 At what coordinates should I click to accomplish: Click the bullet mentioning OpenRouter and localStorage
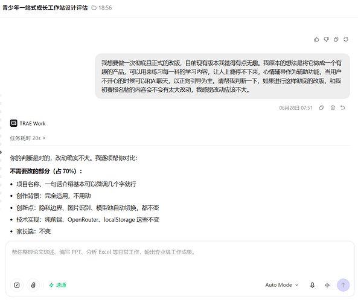pos(88,219)
